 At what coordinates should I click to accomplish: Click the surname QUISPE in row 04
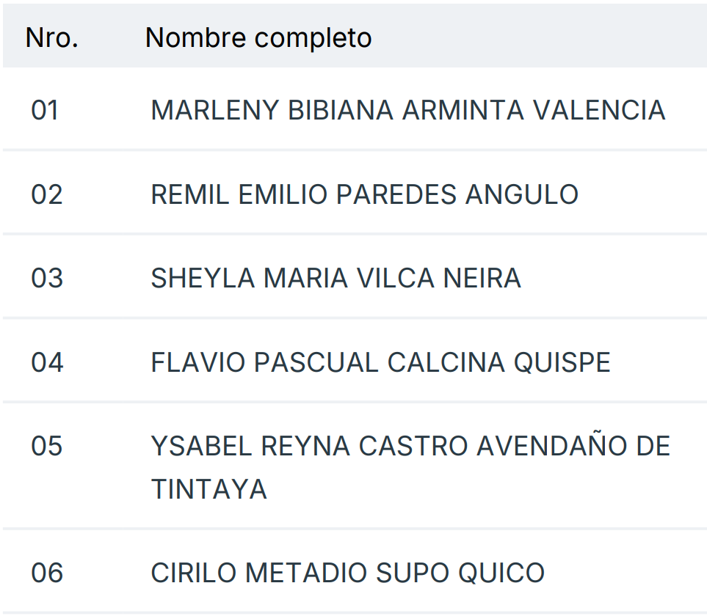tap(562, 362)
